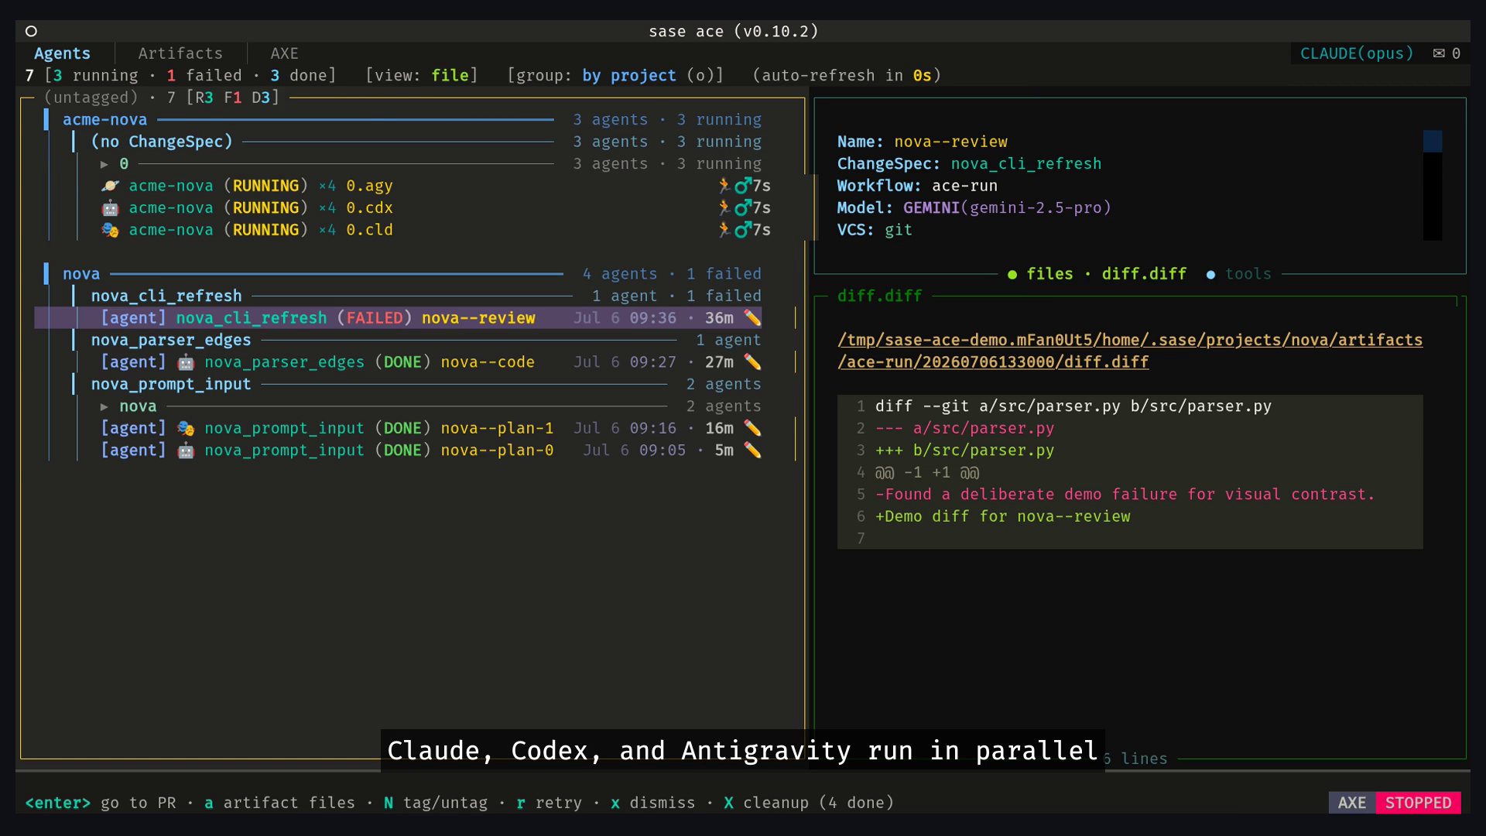The height and width of the screenshot is (836, 1486).
Task: Click the 'x dismiss' shortcut hint
Action: coord(652,803)
